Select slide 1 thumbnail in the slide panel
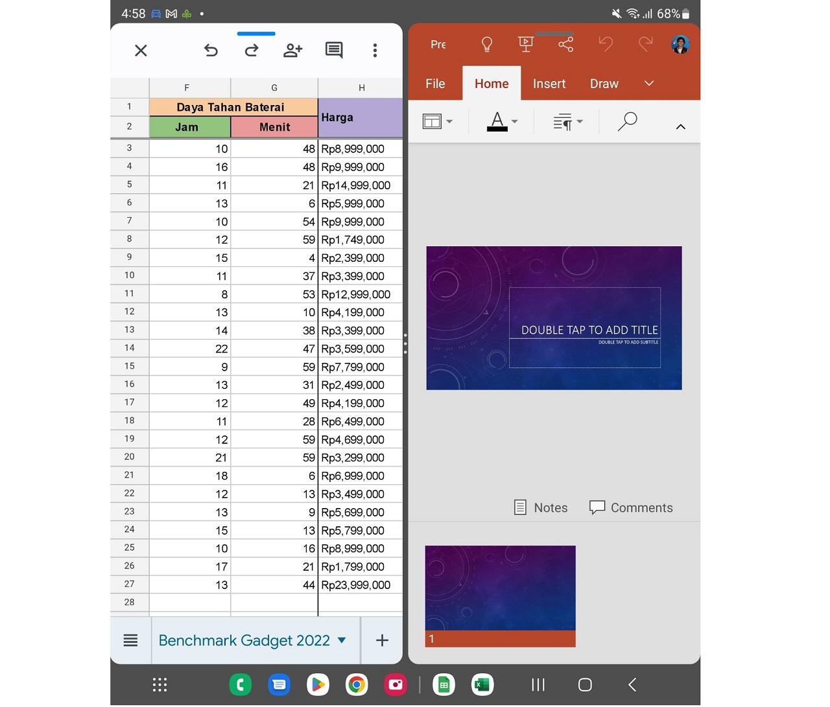Image resolution: width=830 pixels, height=707 pixels. click(500, 588)
